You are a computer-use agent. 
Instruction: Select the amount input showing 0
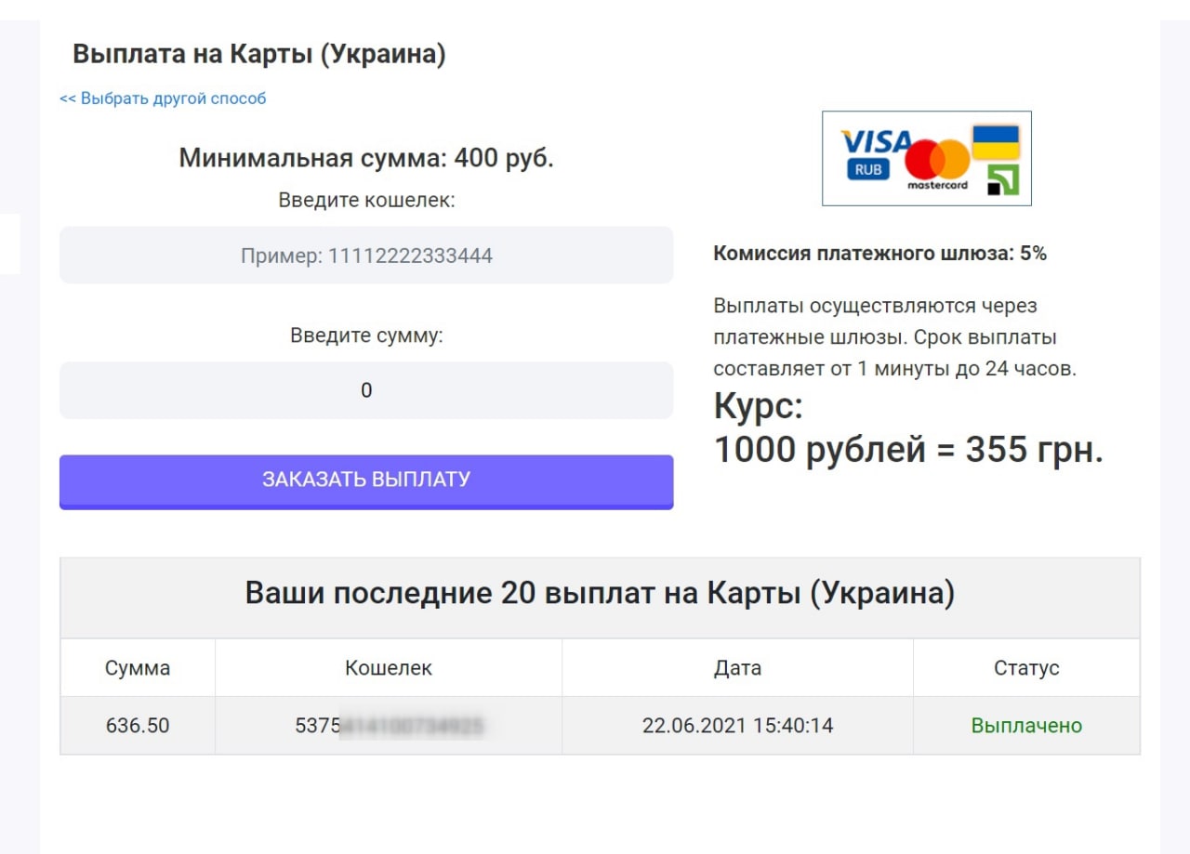pos(366,389)
